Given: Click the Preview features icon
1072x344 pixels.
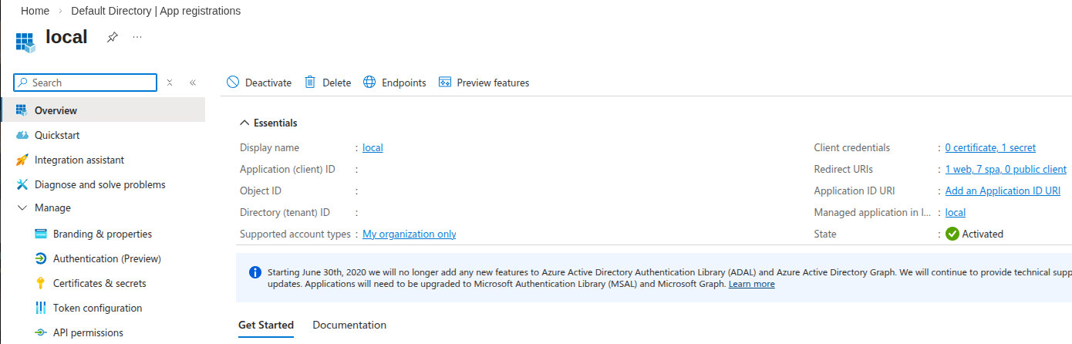Looking at the screenshot, I should click(444, 83).
